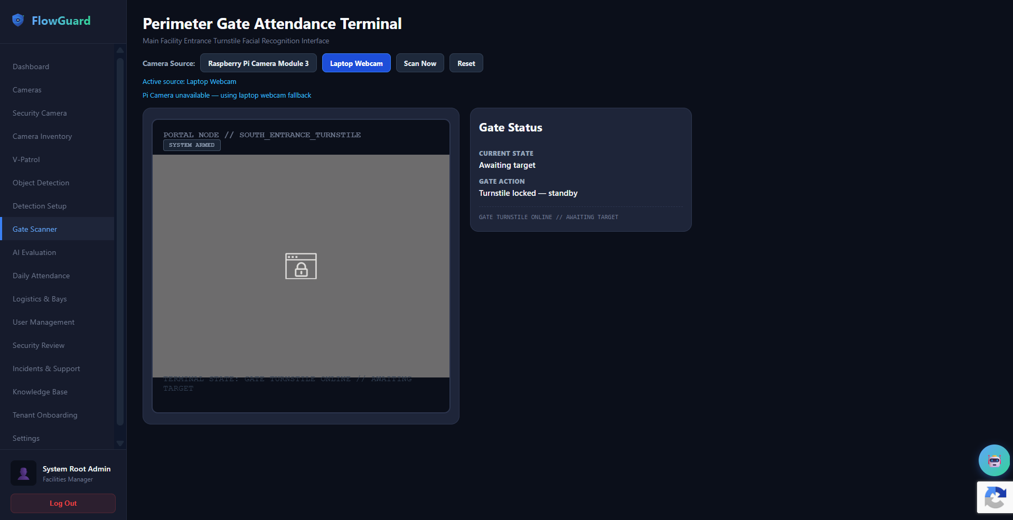
Task: Go to Security Camera page
Action: pos(57,113)
